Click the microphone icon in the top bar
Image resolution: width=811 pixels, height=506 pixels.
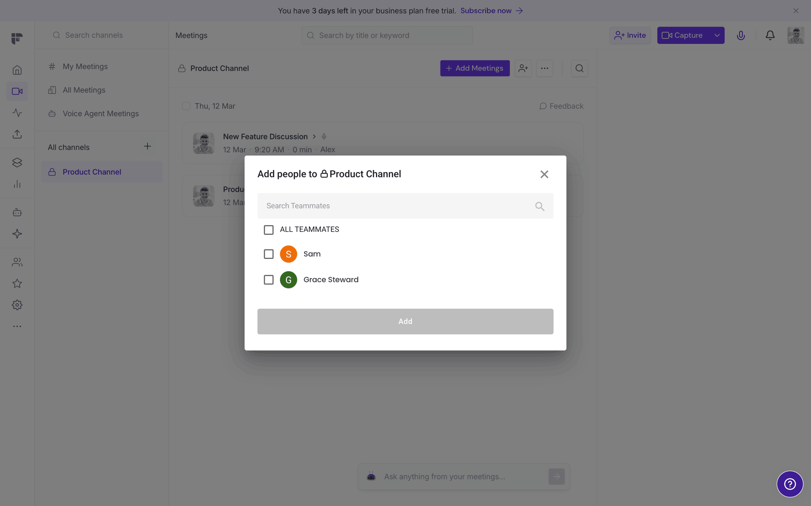(x=740, y=35)
